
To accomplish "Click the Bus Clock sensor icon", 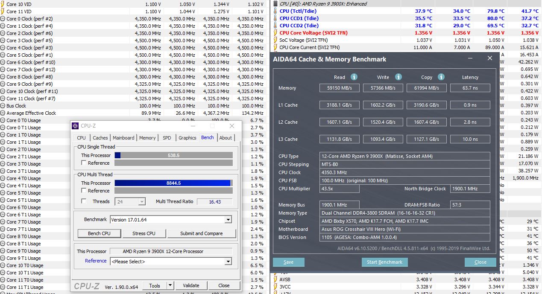I will (3, 106).
